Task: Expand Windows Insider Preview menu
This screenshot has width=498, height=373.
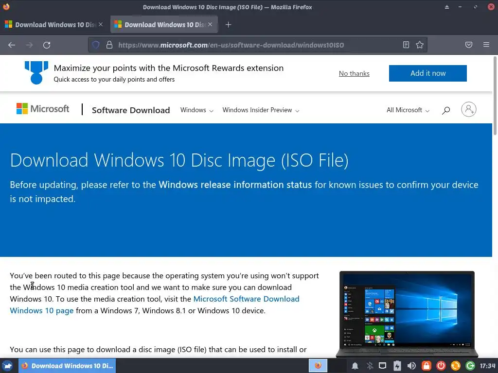Action: click(261, 110)
